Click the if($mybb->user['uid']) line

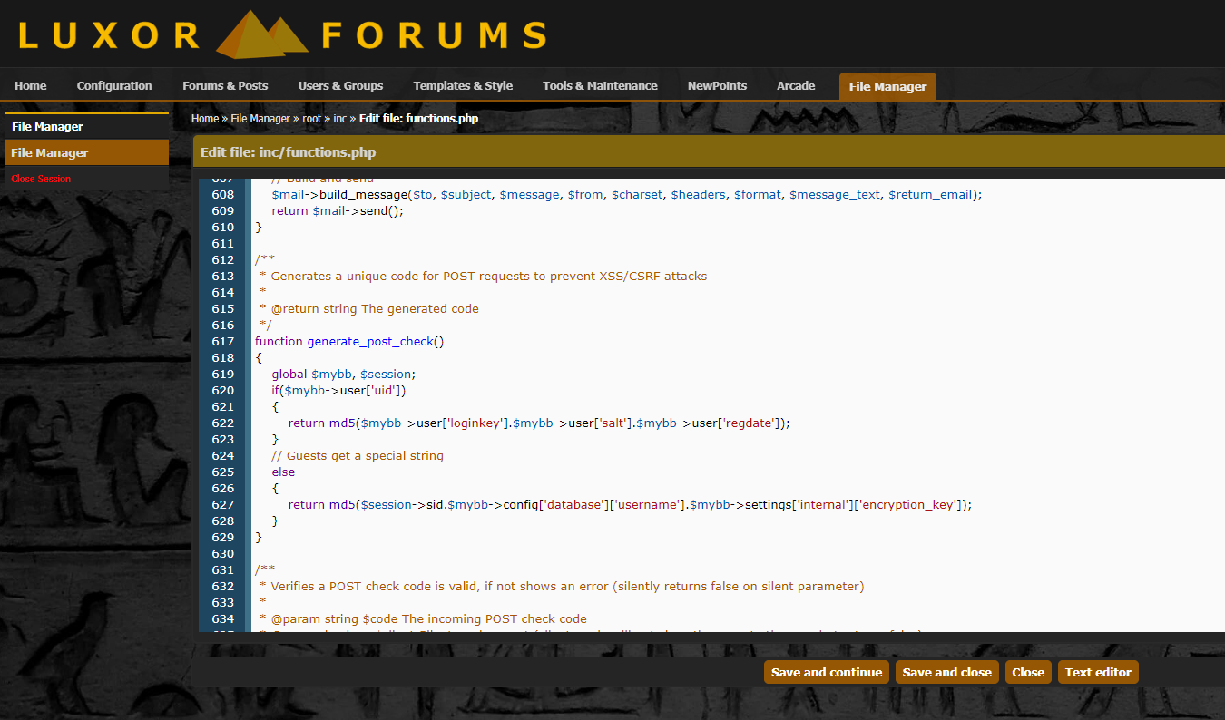pos(338,391)
